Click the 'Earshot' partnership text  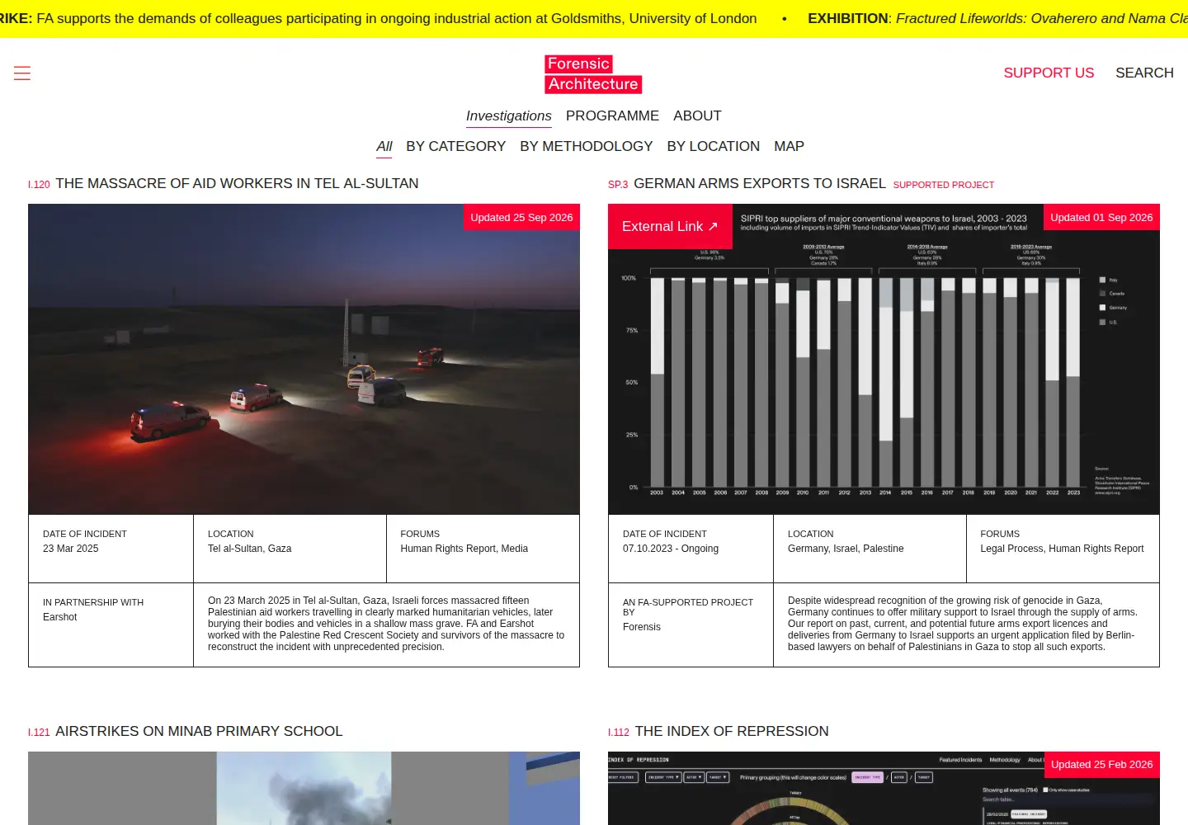(x=59, y=617)
